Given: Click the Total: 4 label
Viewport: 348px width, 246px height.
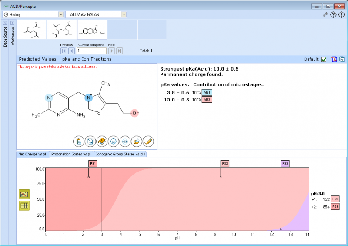Looking at the screenshot, I should click(x=146, y=51).
